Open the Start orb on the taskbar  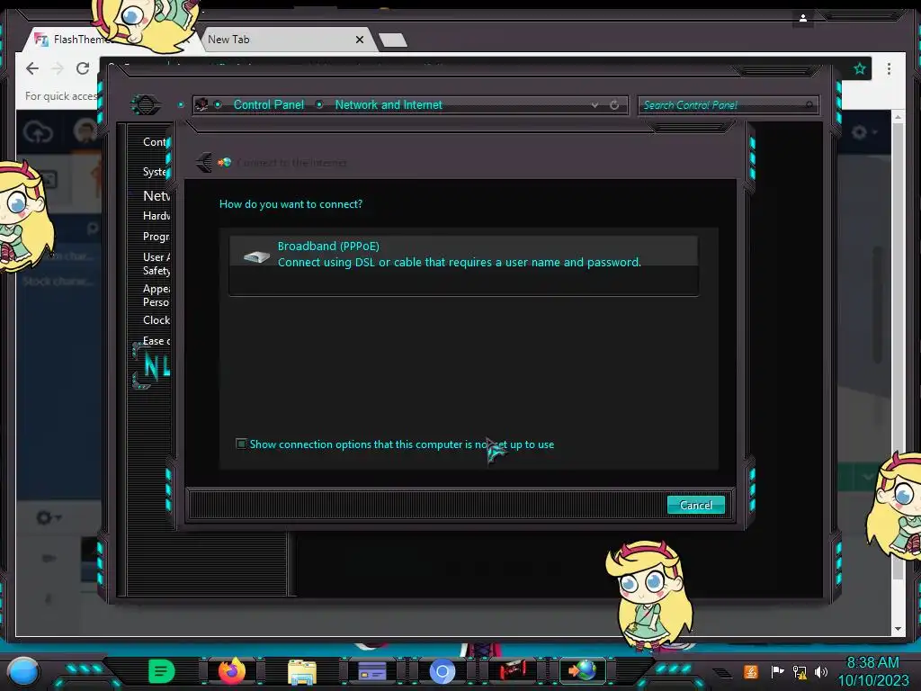tap(22, 671)
